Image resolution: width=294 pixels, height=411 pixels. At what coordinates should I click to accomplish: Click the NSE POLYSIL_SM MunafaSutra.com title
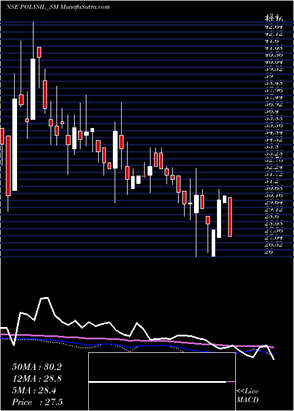coord(57,7)
